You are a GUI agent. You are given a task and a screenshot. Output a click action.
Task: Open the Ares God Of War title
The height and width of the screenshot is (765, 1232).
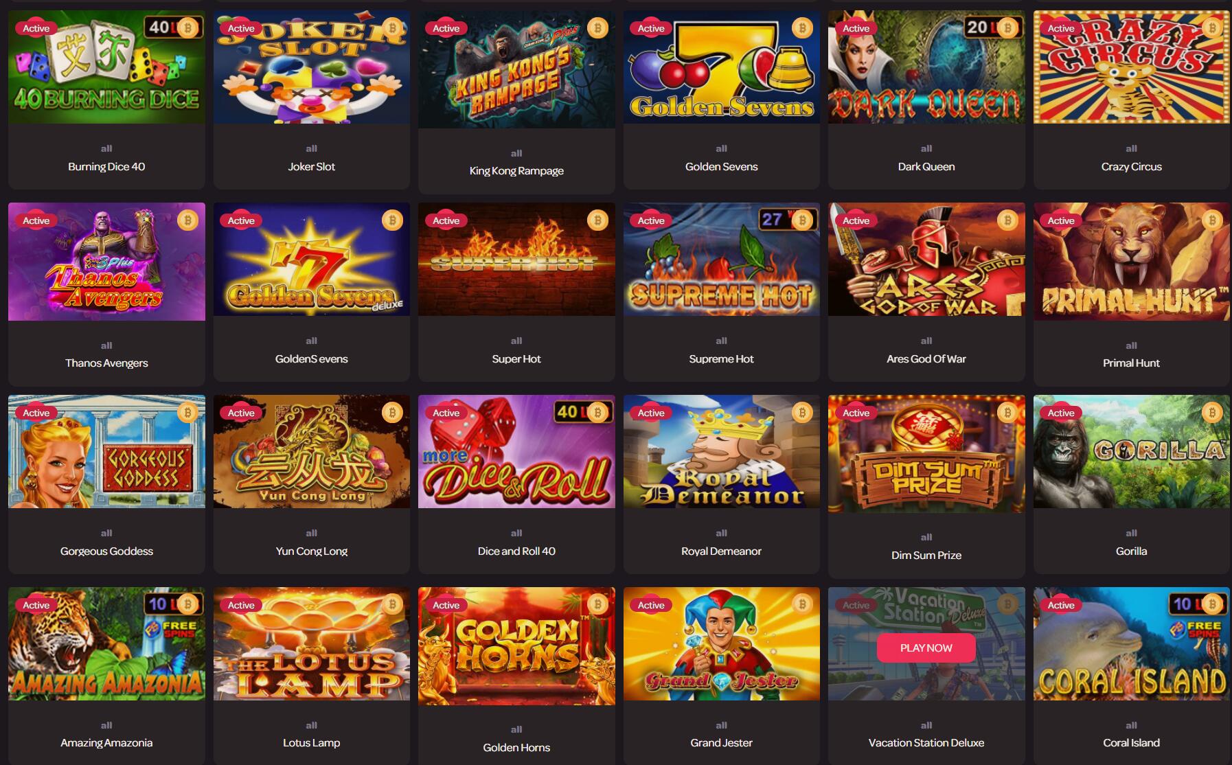click(926, 358)
